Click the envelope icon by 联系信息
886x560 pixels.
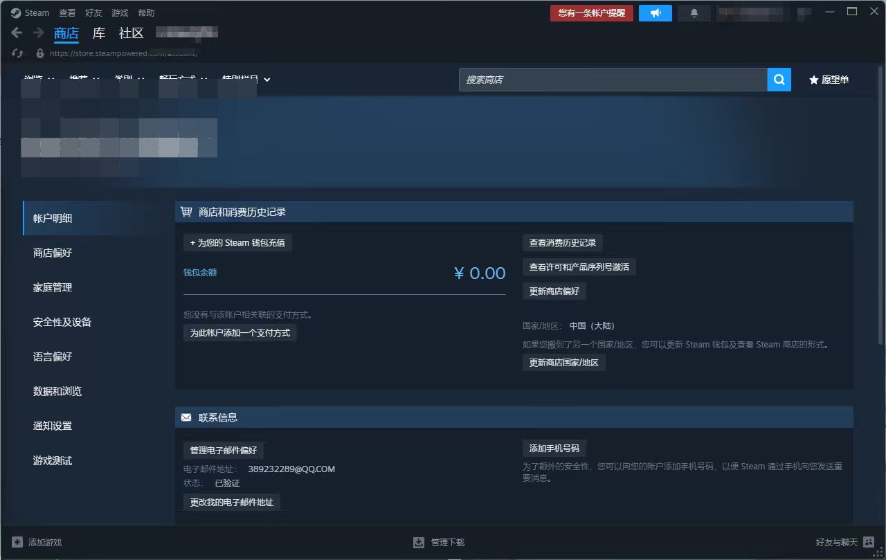(186, 417)
